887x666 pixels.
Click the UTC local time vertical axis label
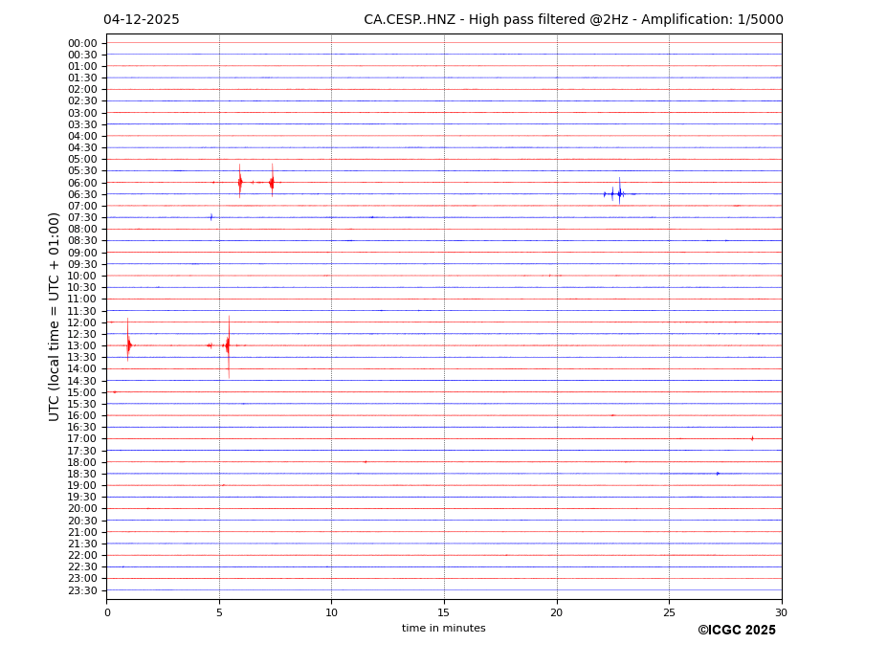[x=55, y=316]
